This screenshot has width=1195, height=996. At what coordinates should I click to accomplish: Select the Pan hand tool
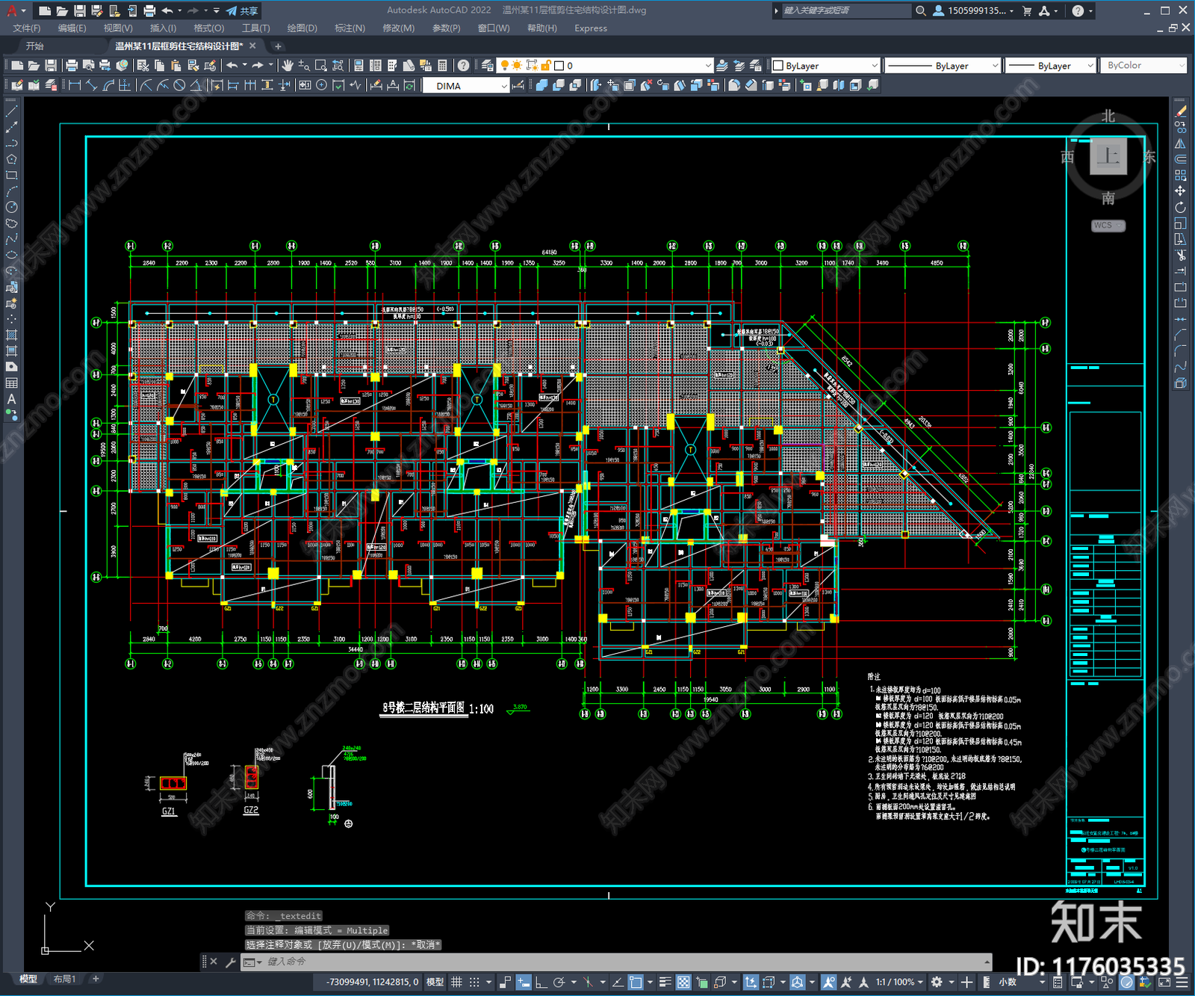(x=288, y=66)
